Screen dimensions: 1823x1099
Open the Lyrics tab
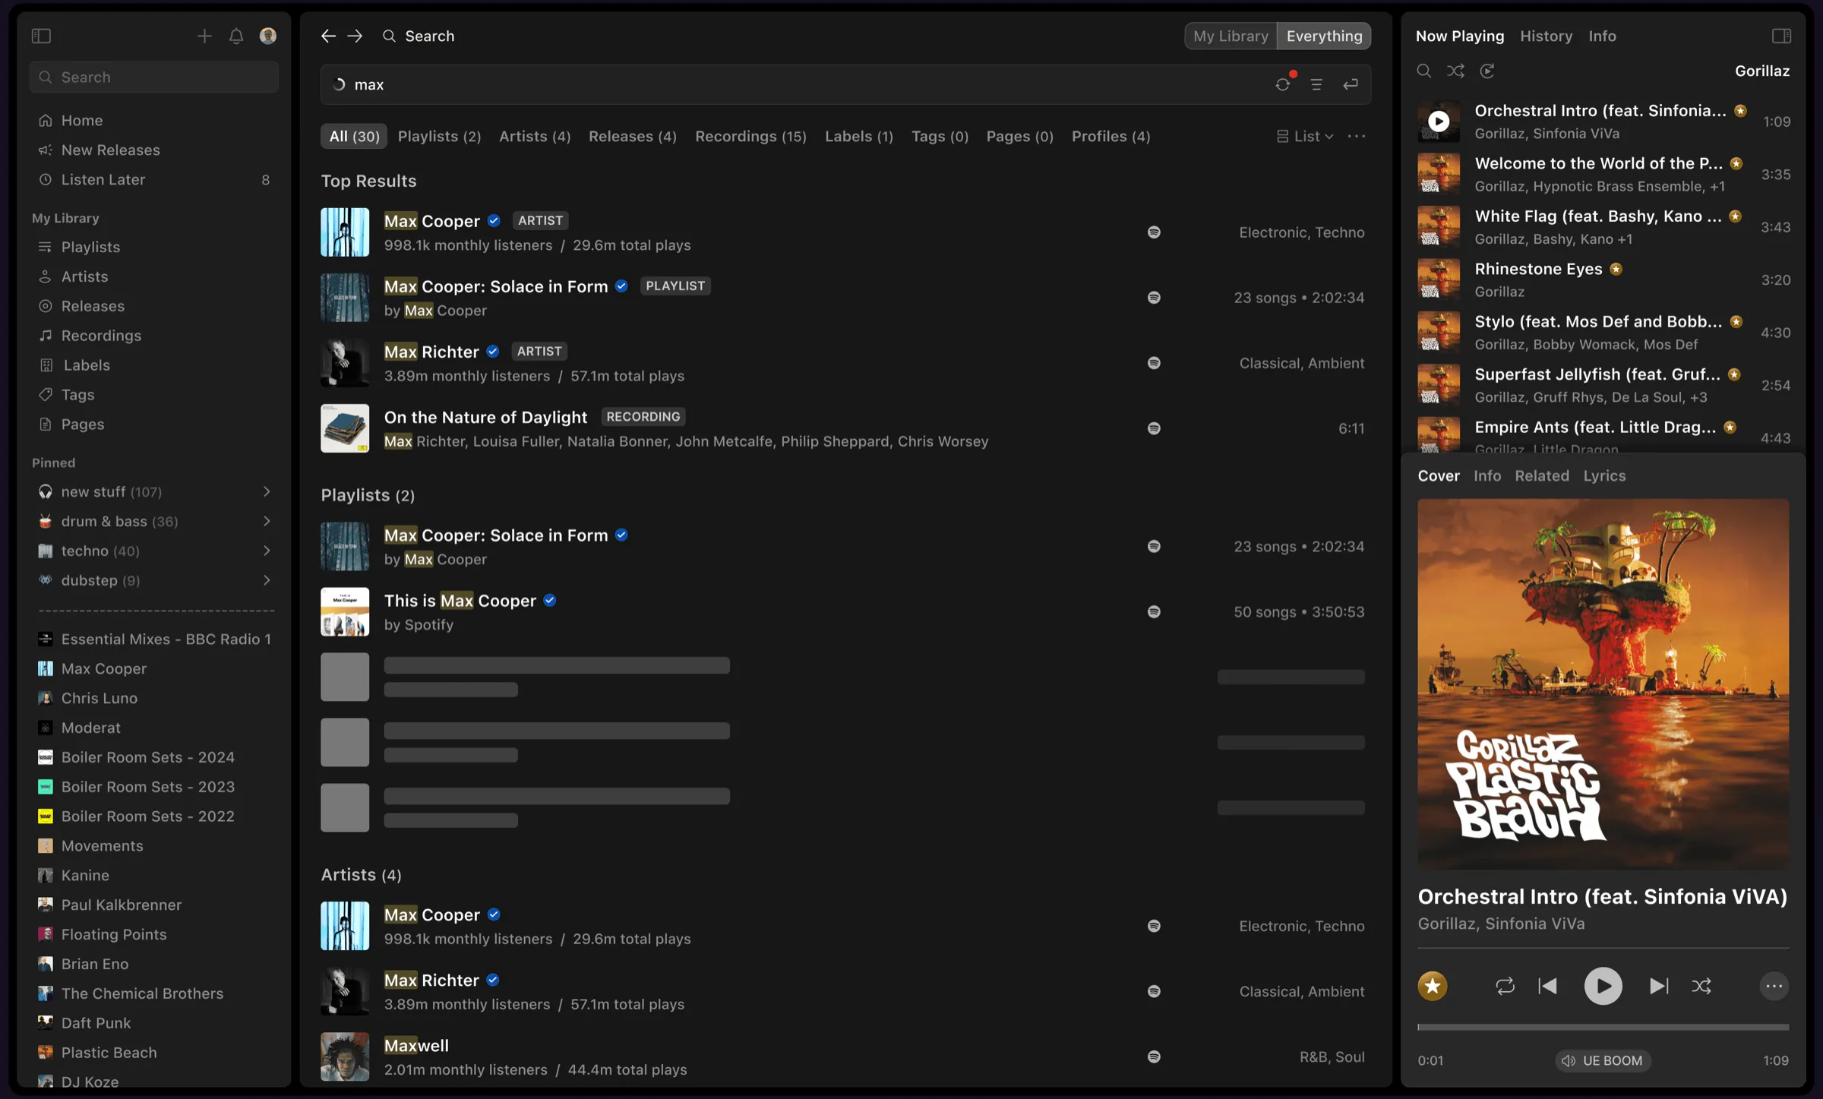click(1604, 475)
